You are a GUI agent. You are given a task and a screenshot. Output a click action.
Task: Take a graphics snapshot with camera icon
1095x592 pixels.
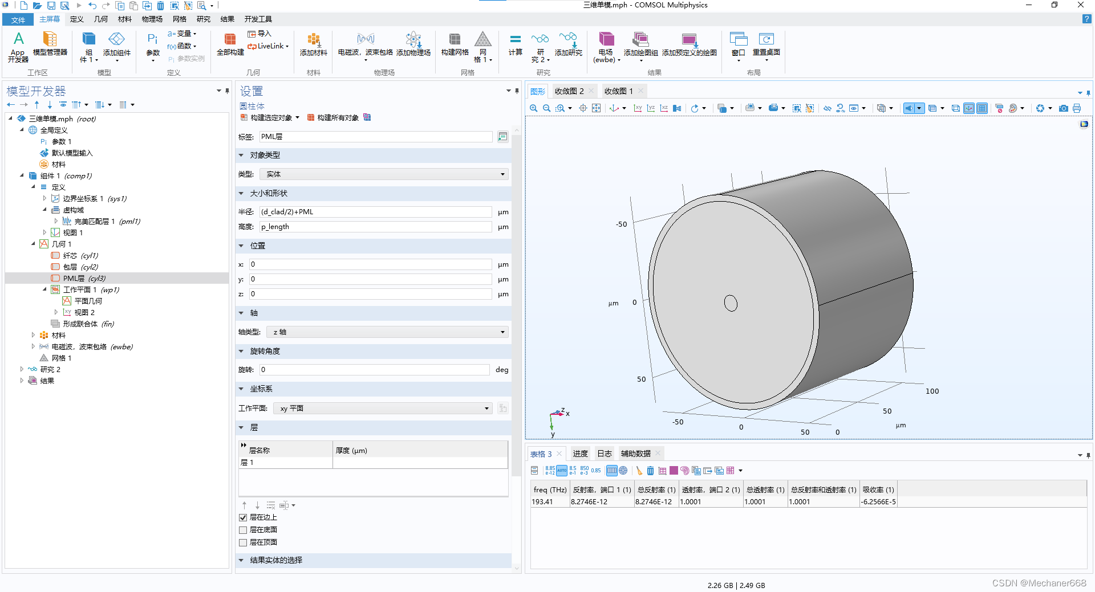tap(1064, 108)
